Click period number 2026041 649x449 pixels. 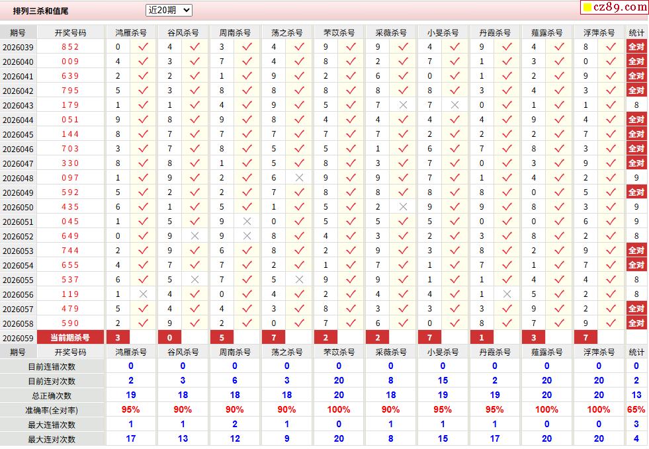(x=19, y=77)
